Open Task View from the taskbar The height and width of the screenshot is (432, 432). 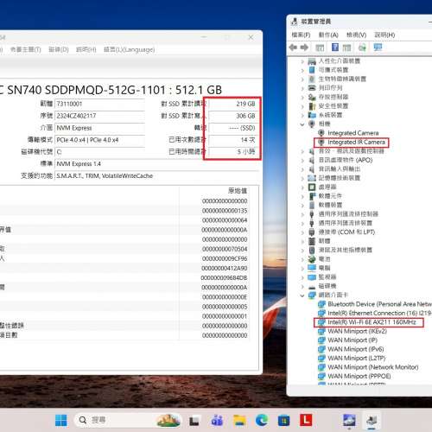[194, 421]
